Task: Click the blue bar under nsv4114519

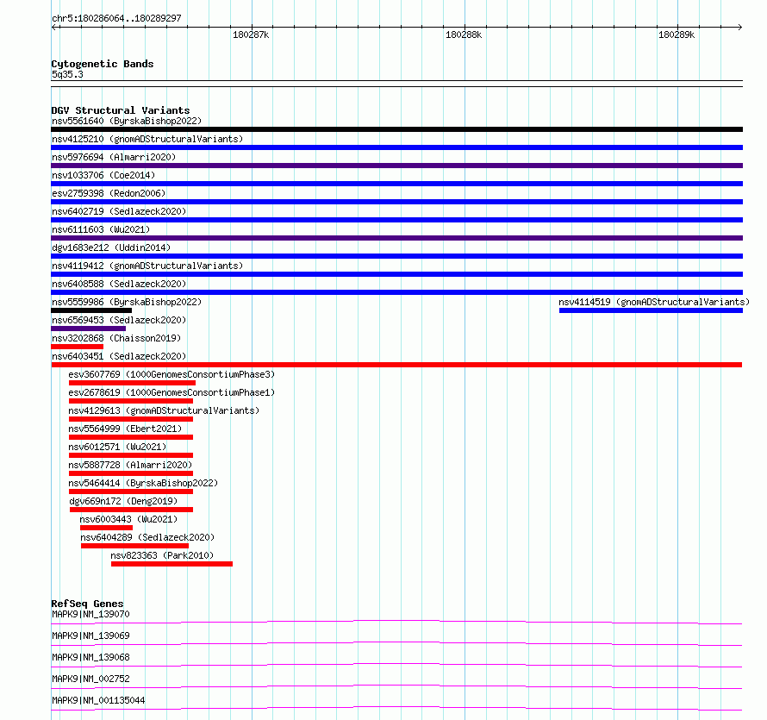Action: pos(651,310)
